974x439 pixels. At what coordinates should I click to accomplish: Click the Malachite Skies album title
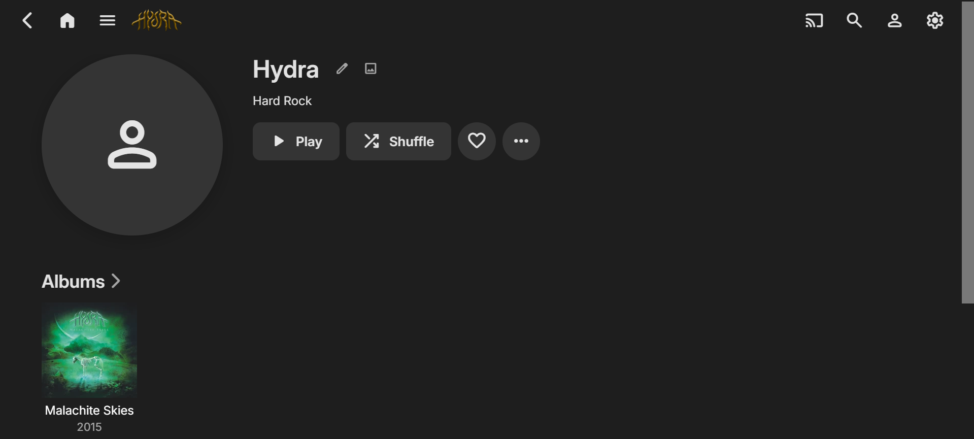click(89, 411)
